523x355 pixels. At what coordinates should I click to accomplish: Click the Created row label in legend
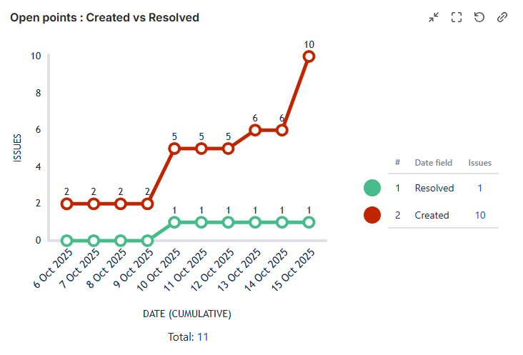tap(432, 215)
